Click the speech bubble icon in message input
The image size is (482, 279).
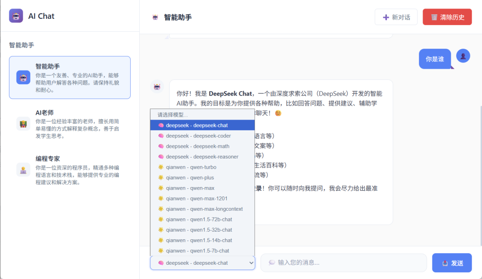[x=272, y=262]
